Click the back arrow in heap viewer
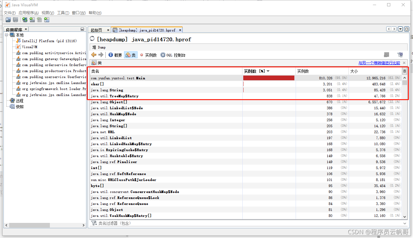Image resolution: width=413 pixels, height=238 pixels. (x=94, y=55)
